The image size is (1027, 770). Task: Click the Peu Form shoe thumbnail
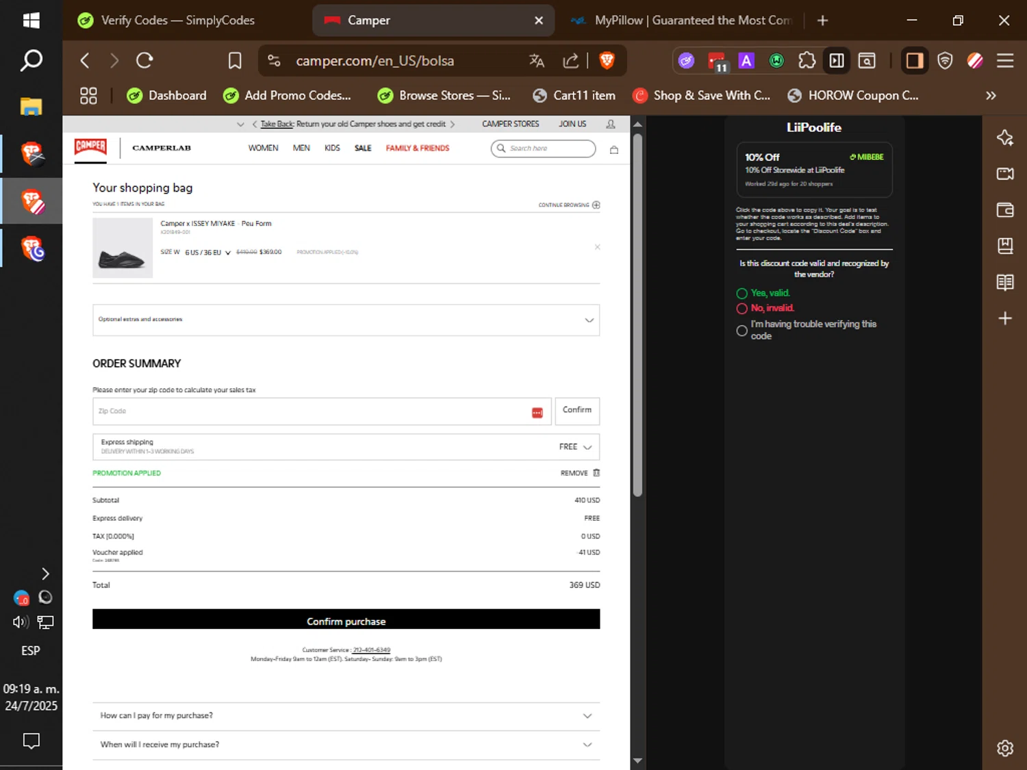click(x=123, y=248)
